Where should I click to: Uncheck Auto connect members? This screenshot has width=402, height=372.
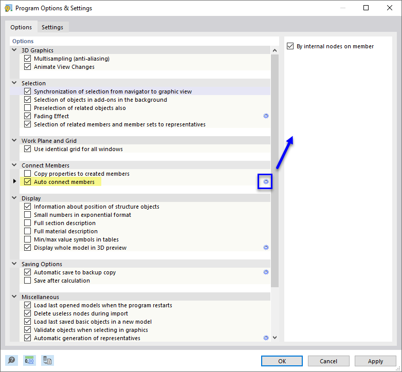(27, 182)
